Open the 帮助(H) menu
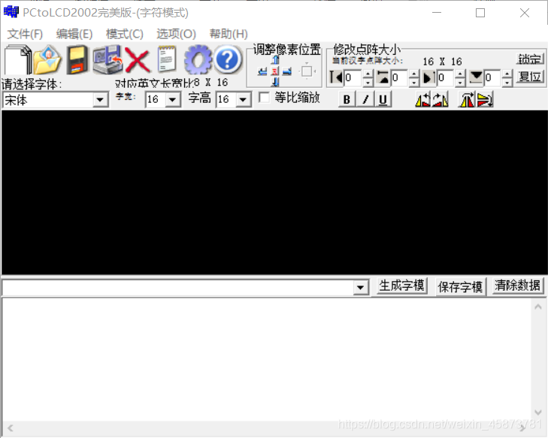The width and height of the screenshot is (548, 438). 229,34
